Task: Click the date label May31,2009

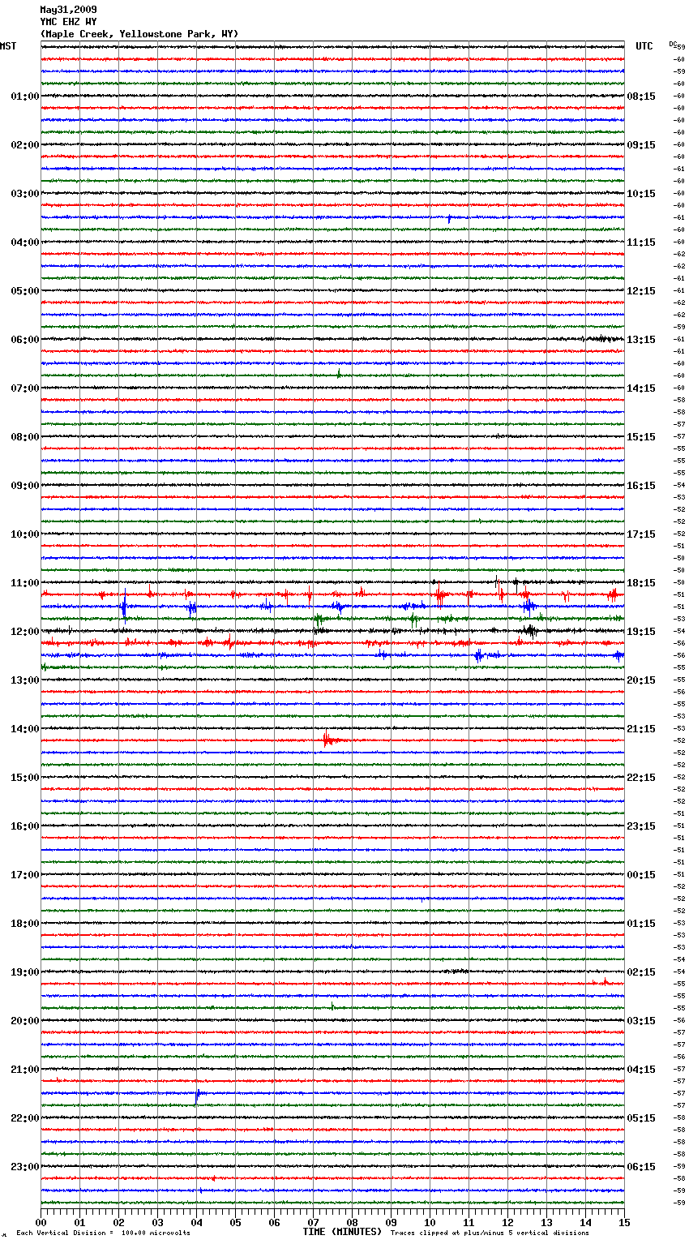Action: 68,10
